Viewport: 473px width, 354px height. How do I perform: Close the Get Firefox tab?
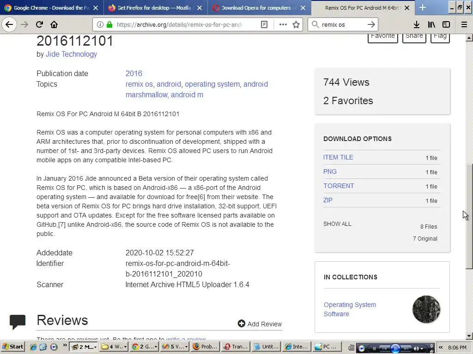click(200, 8)
